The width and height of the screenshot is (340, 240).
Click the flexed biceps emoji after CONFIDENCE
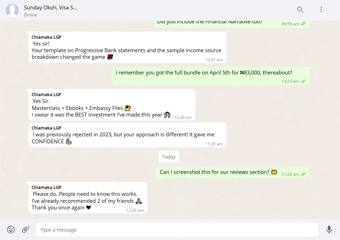click(69, 141)
